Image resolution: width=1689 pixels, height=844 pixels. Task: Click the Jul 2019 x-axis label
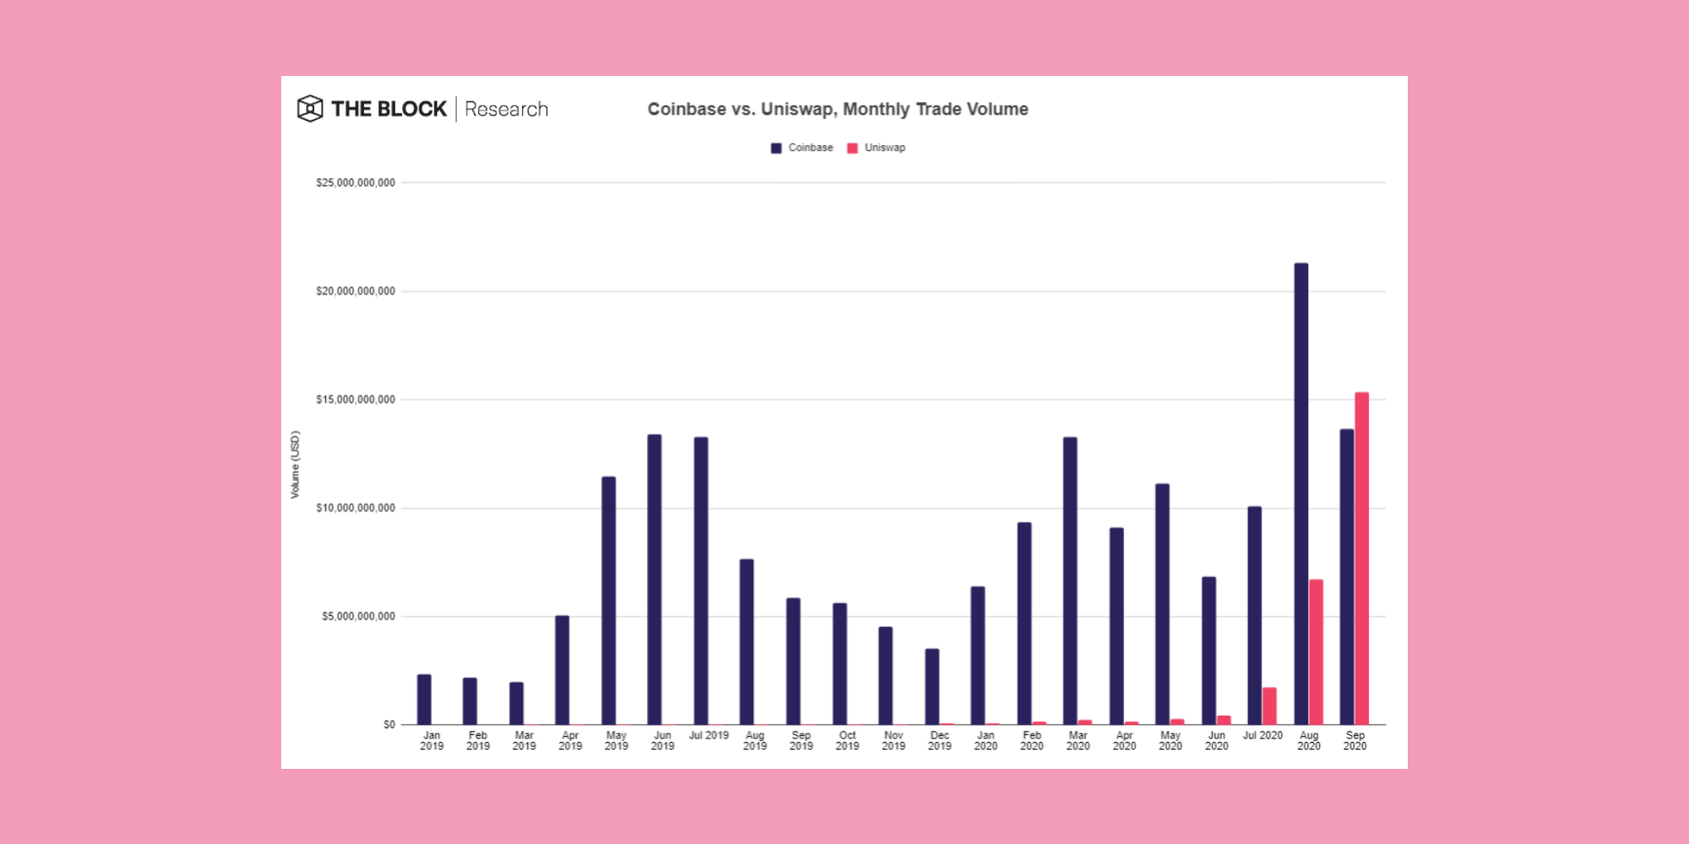[x=709, y=736]
